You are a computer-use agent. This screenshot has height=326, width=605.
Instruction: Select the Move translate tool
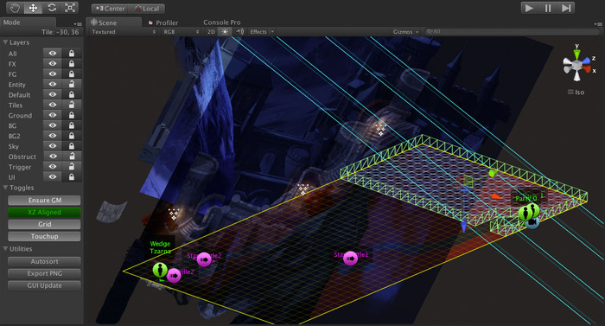pyautogui.click(x=33, y=8)
